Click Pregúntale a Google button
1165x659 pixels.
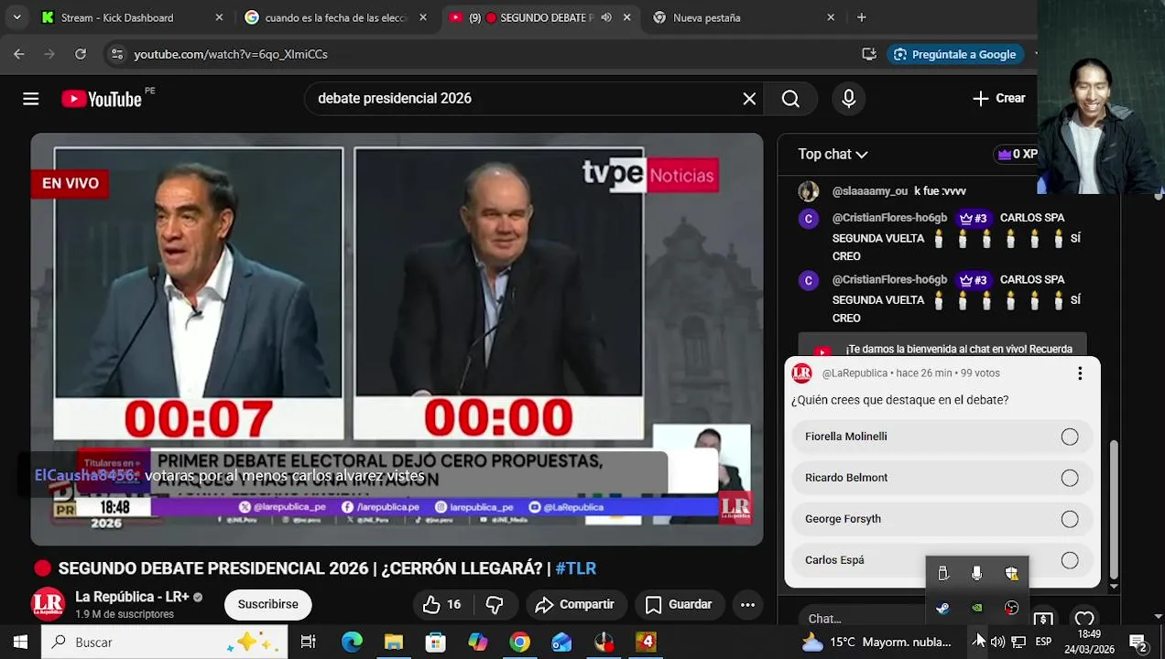[x=954, y=54]
